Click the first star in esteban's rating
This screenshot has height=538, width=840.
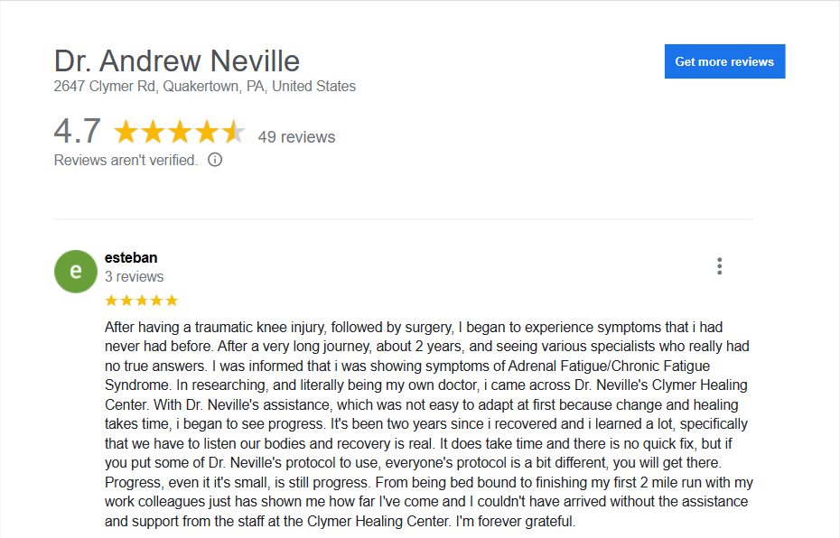pos(111,301)
